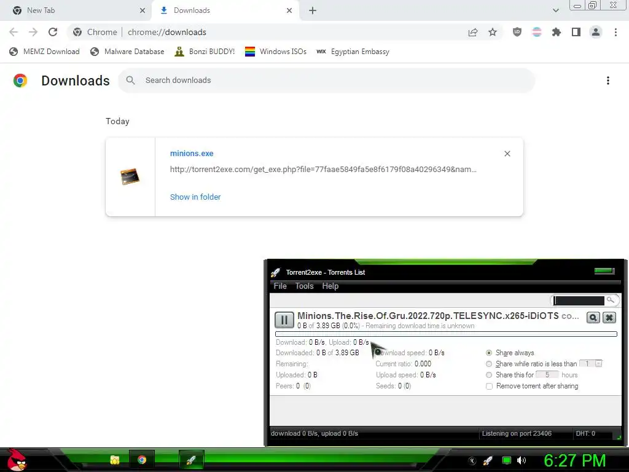Click Show in folder for minions.exe
629x472 pixels.
(195, 197)
